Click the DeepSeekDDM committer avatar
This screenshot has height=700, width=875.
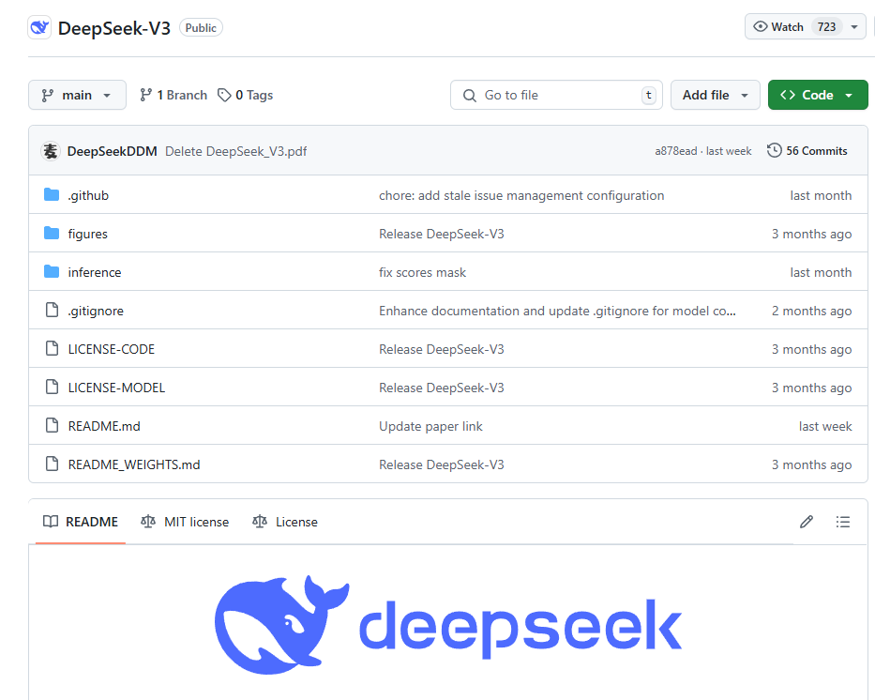[51, 151]
